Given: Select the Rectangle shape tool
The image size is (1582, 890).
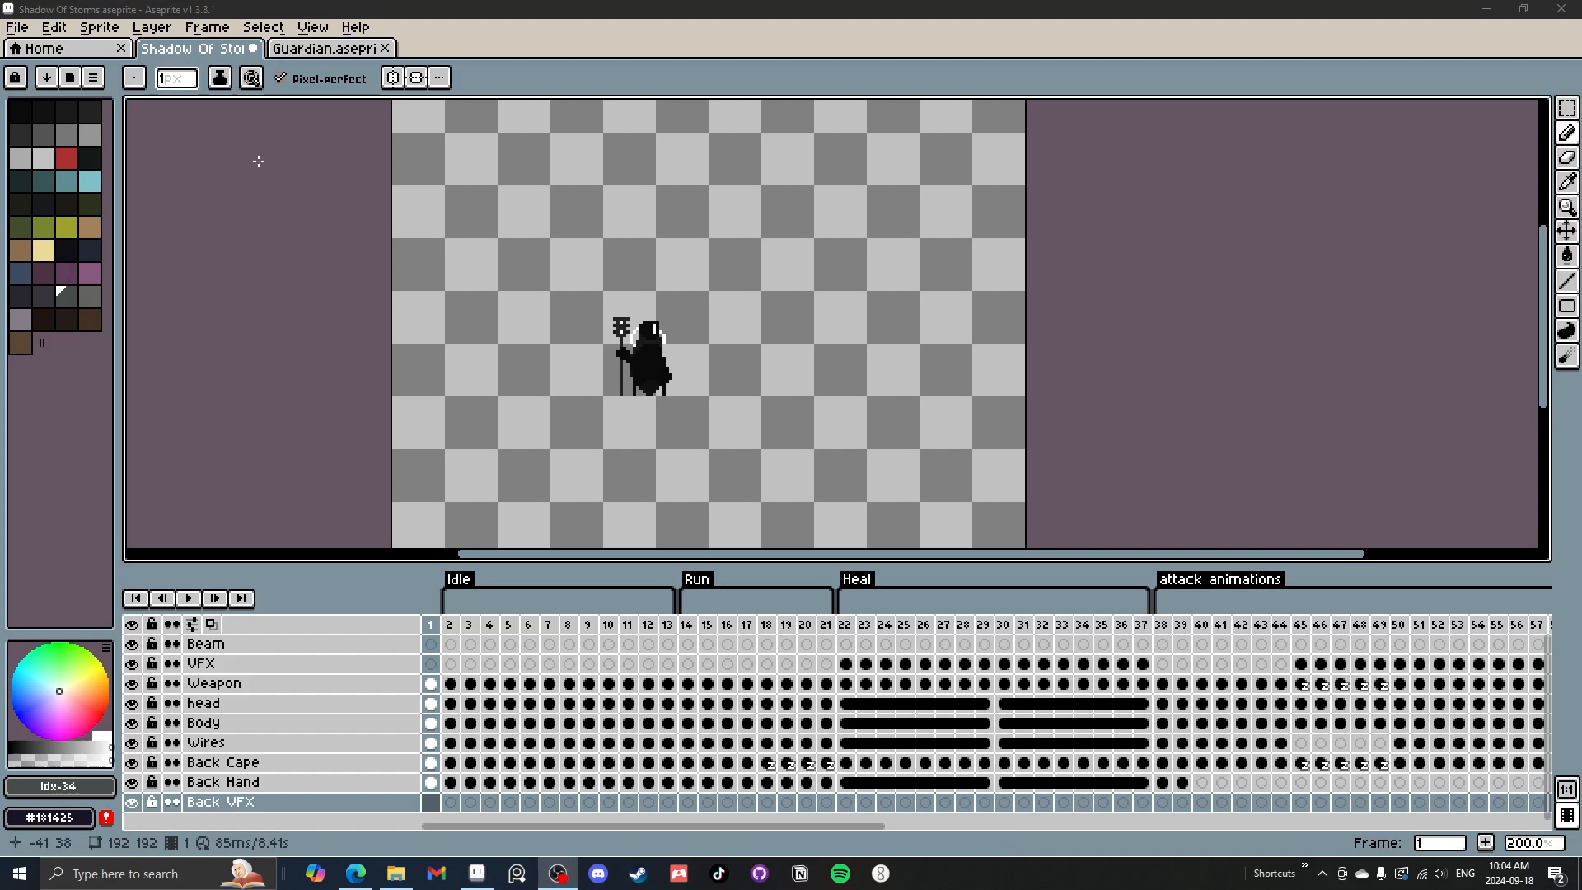Looking at the screenshot, I should tap(1567, 306).
